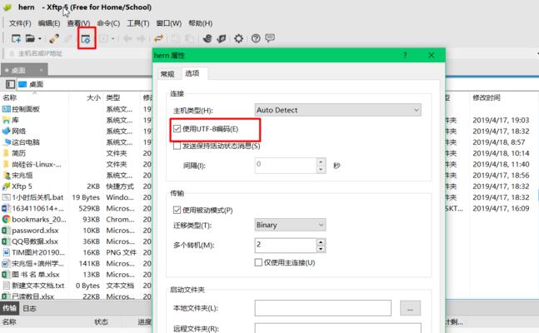Screen dimensions: 539x333
Task: Select the QQ号数据.xlsx file icon
Action: [x=6, y=241]
